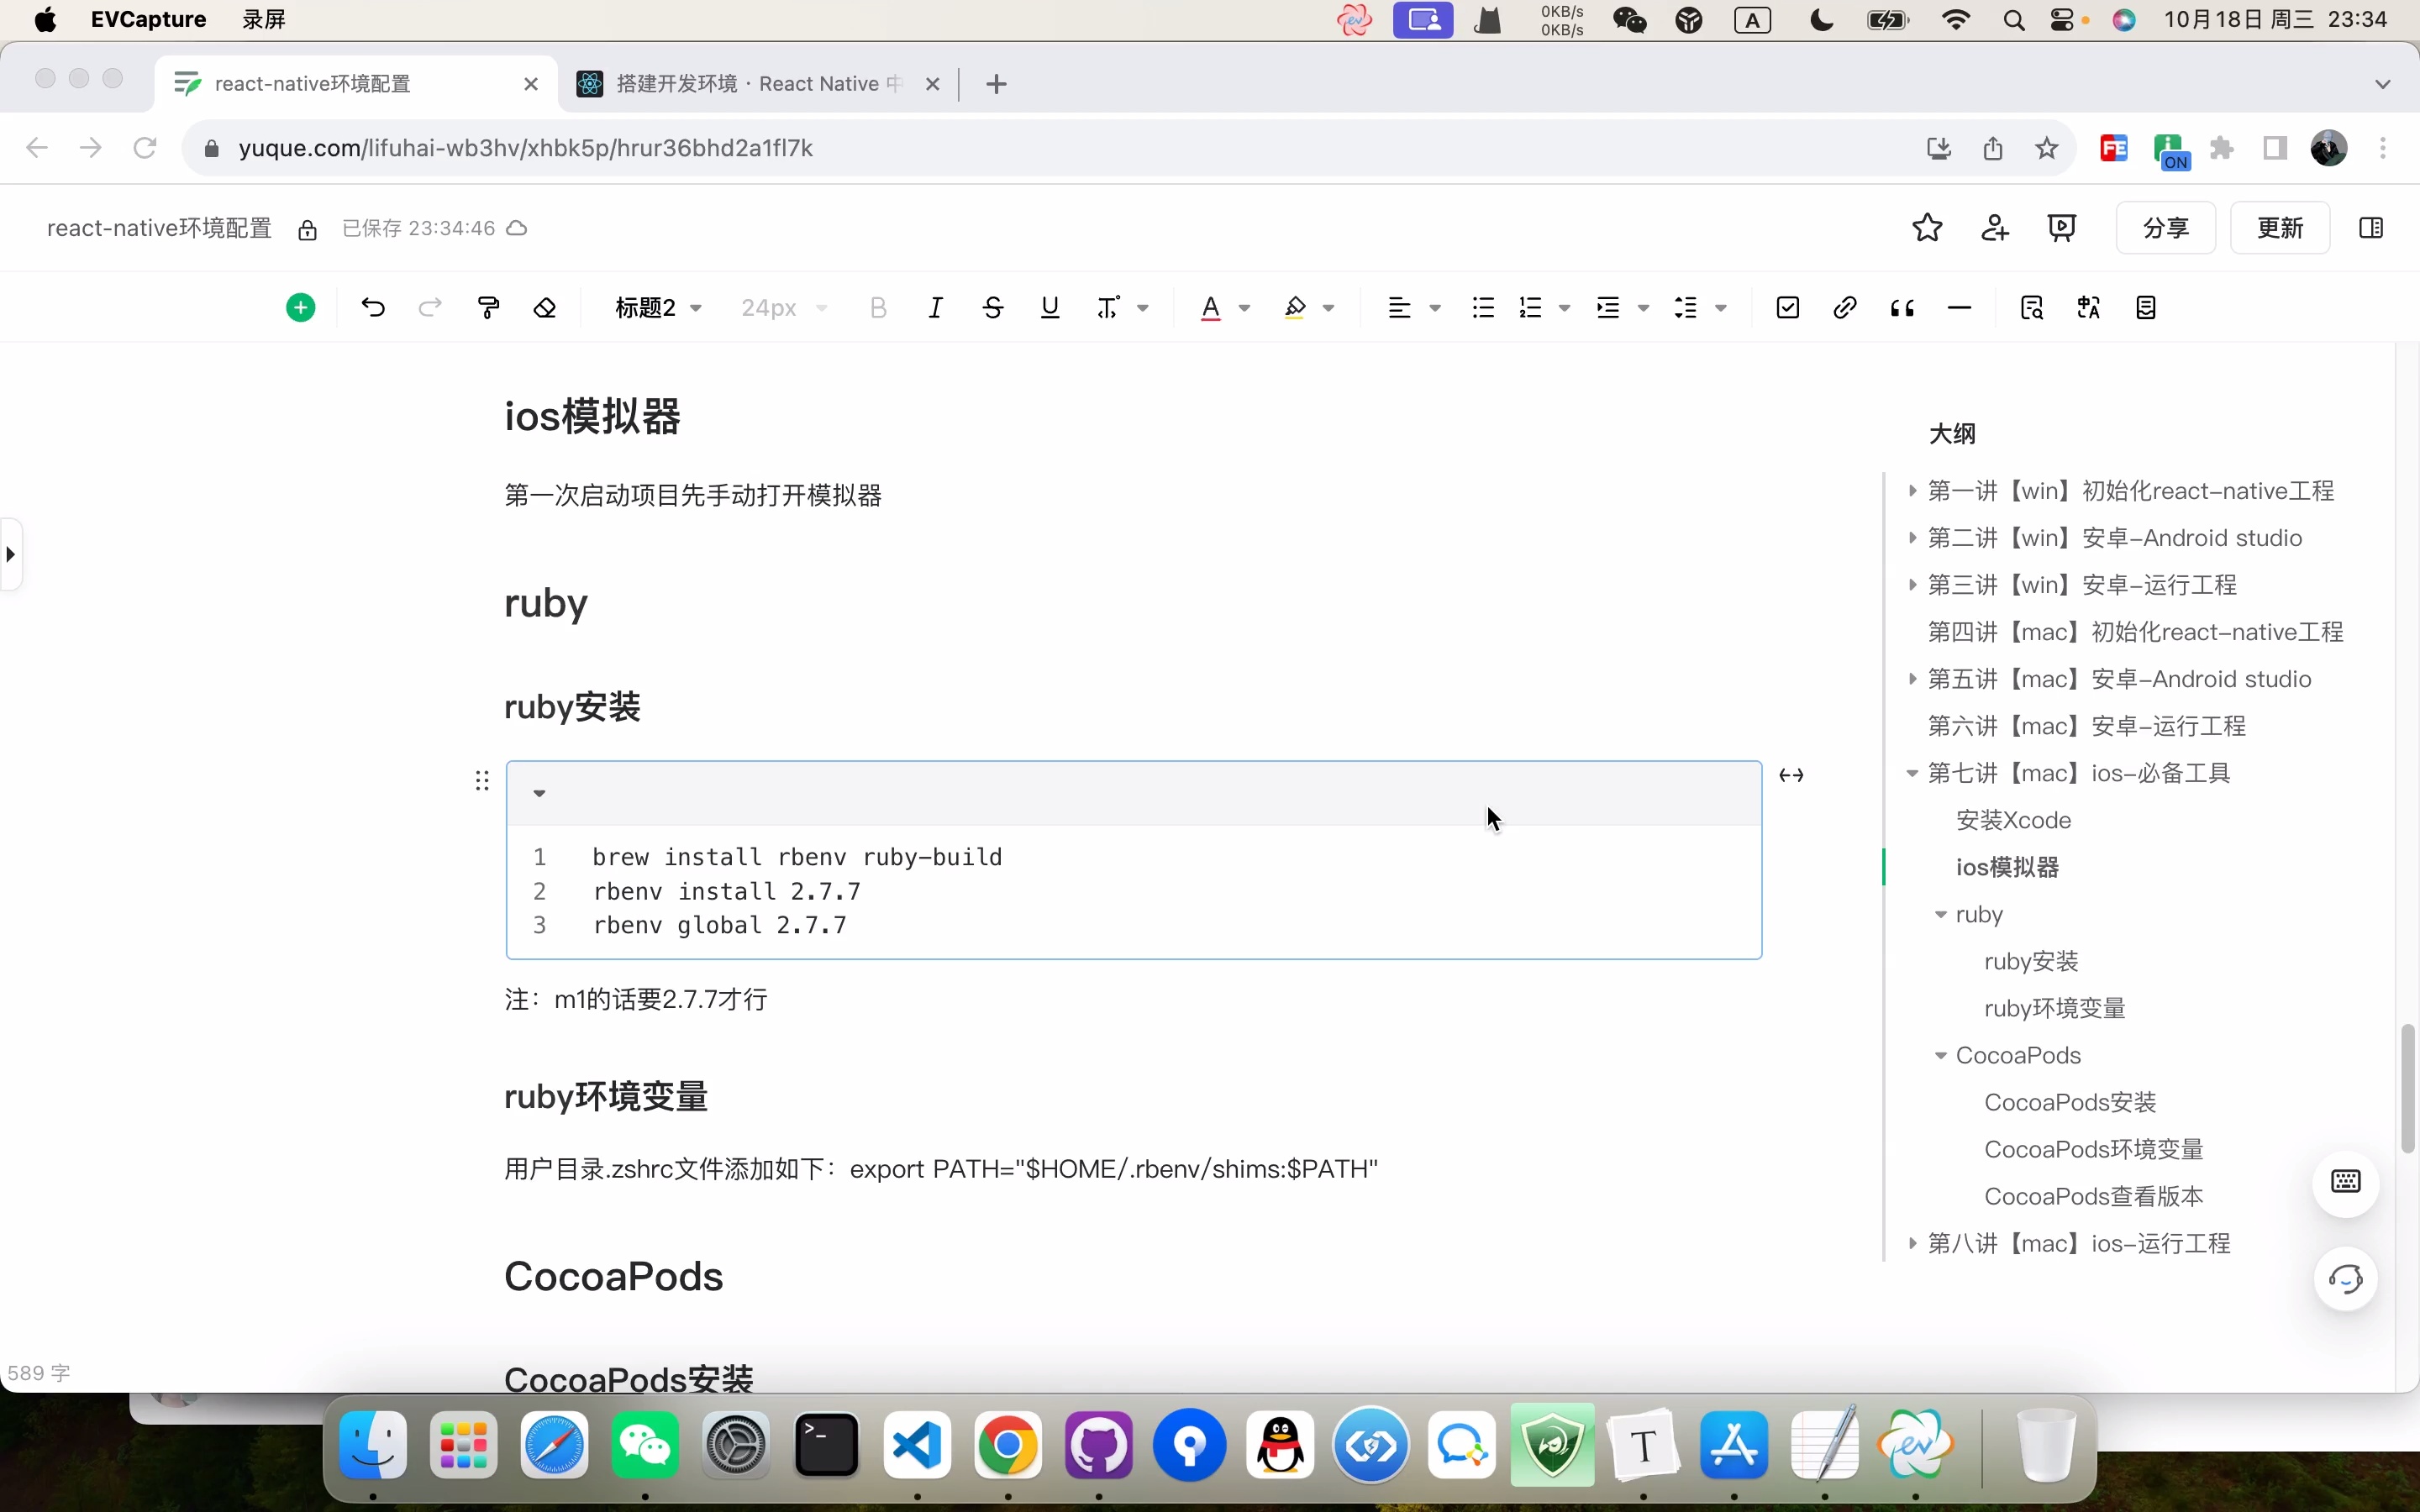
Task: Expand the heading style dropdown 标题2
Action: (656, 307)
